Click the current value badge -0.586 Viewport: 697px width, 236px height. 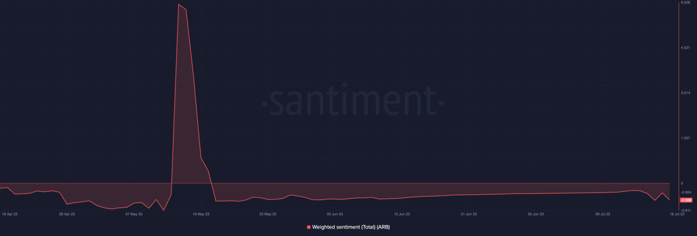pyautogui.click(x=686, y=200)
